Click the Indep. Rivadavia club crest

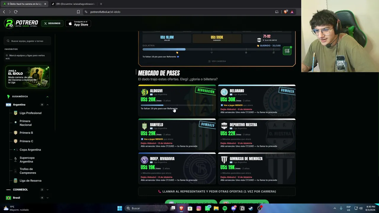click(144, 160)
